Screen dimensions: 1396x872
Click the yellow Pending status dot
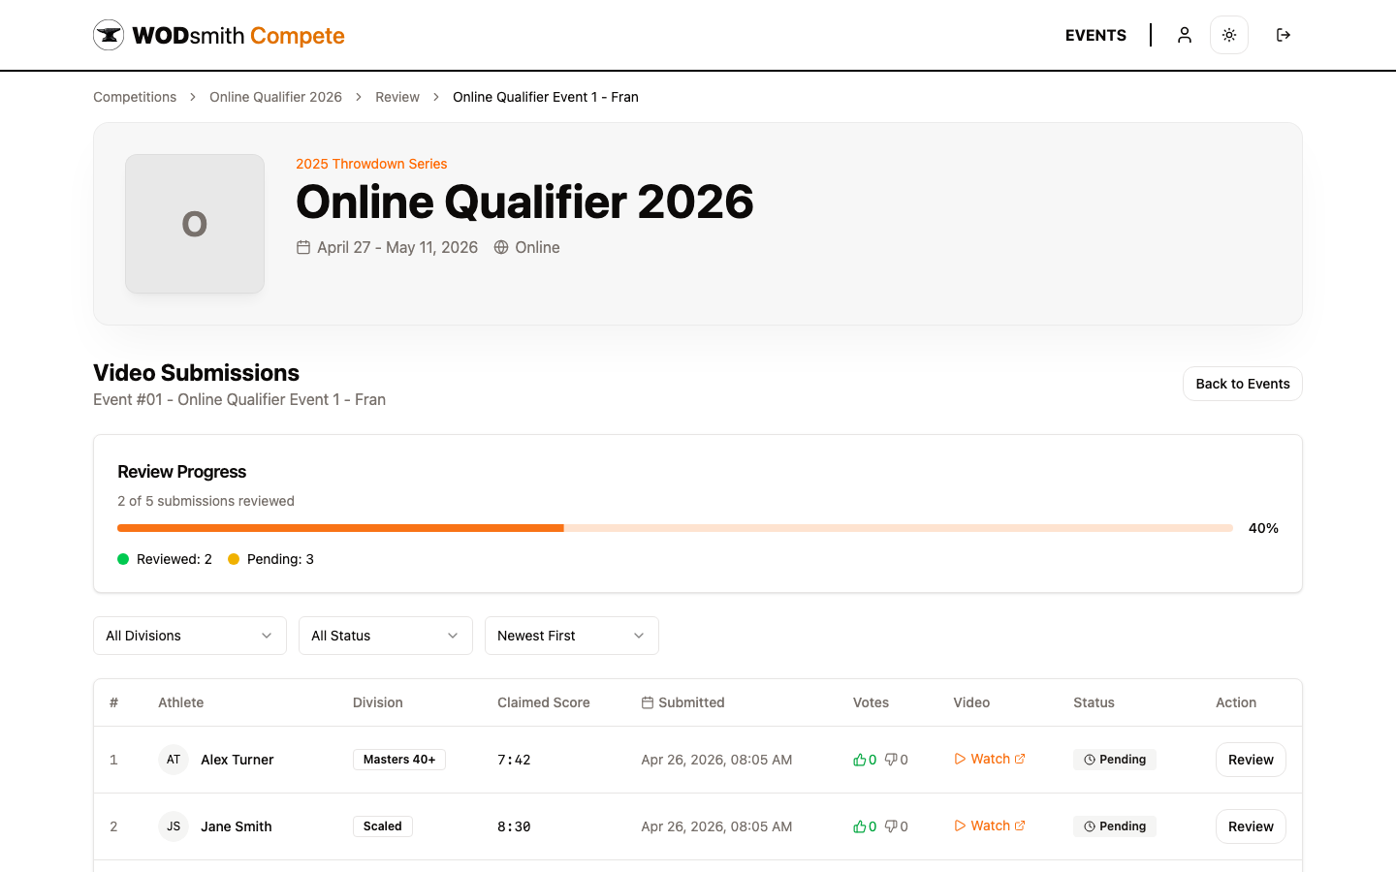point(234,559)
